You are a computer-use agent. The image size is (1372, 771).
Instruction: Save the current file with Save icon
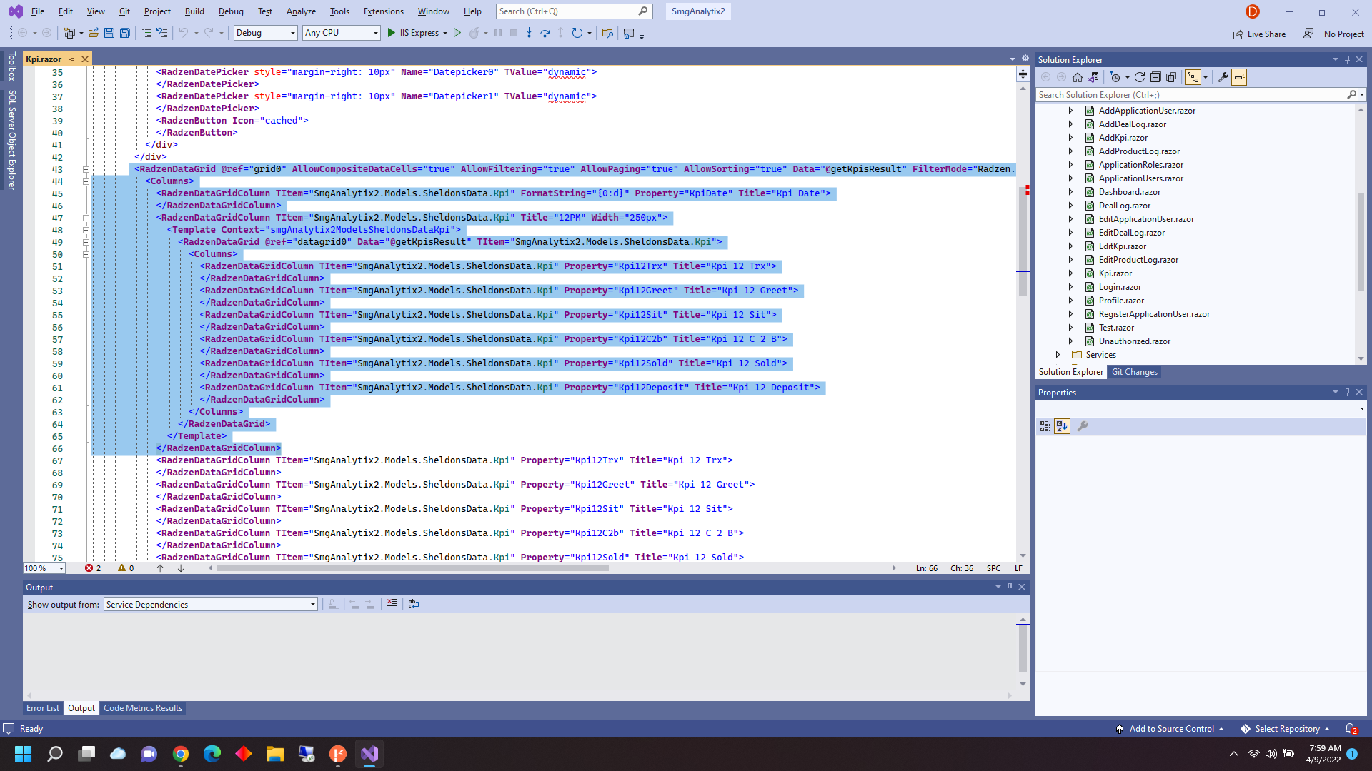[x=109, y=33]
